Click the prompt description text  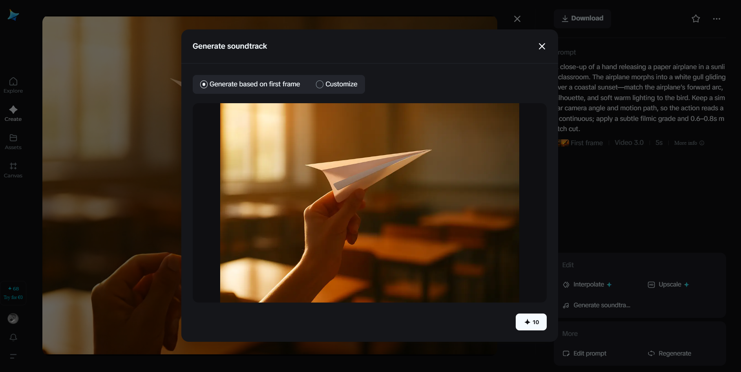(x=642, y=98)
